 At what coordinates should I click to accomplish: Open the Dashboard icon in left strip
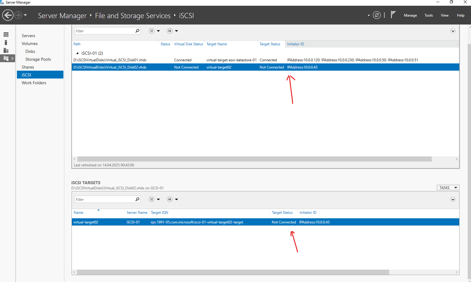coord(6,35)
